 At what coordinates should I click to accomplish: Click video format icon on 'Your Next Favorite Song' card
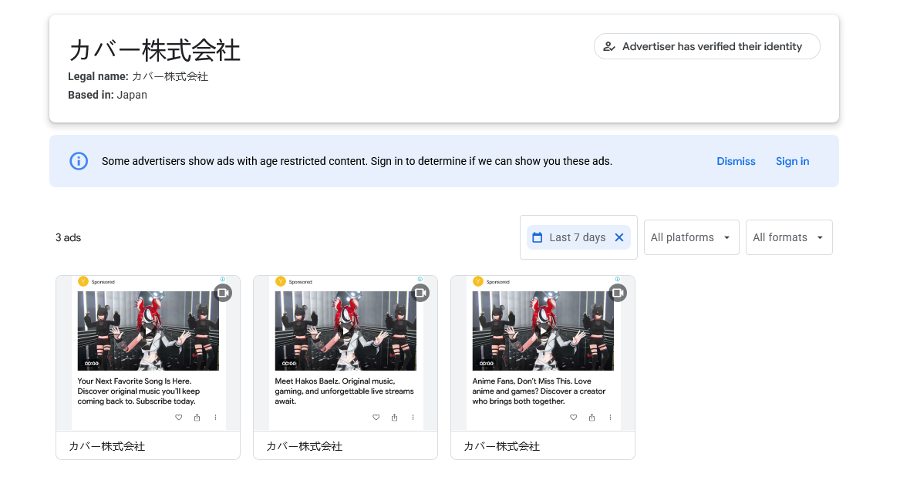click(223, 293)
